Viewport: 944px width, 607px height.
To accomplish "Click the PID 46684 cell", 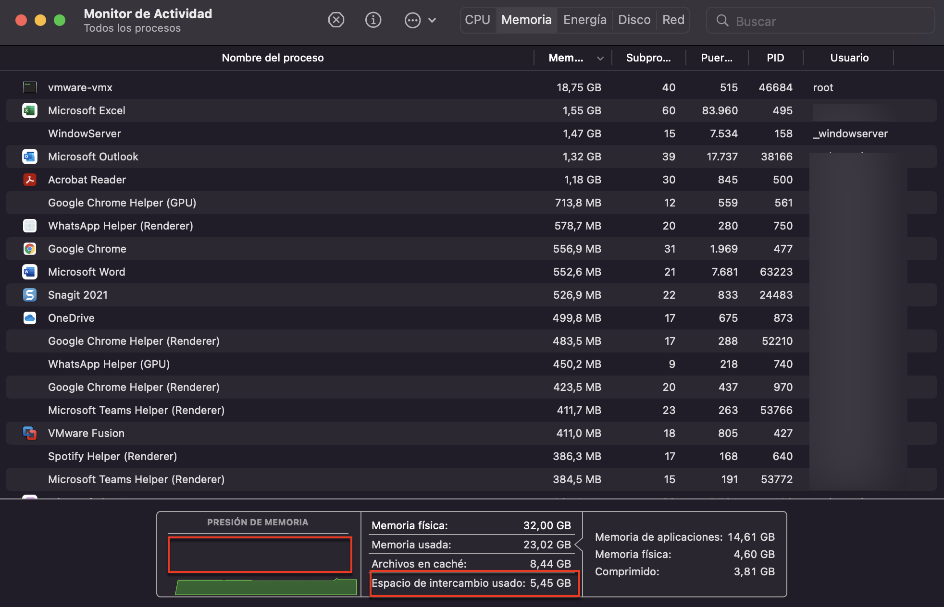I will pos(775,87).
